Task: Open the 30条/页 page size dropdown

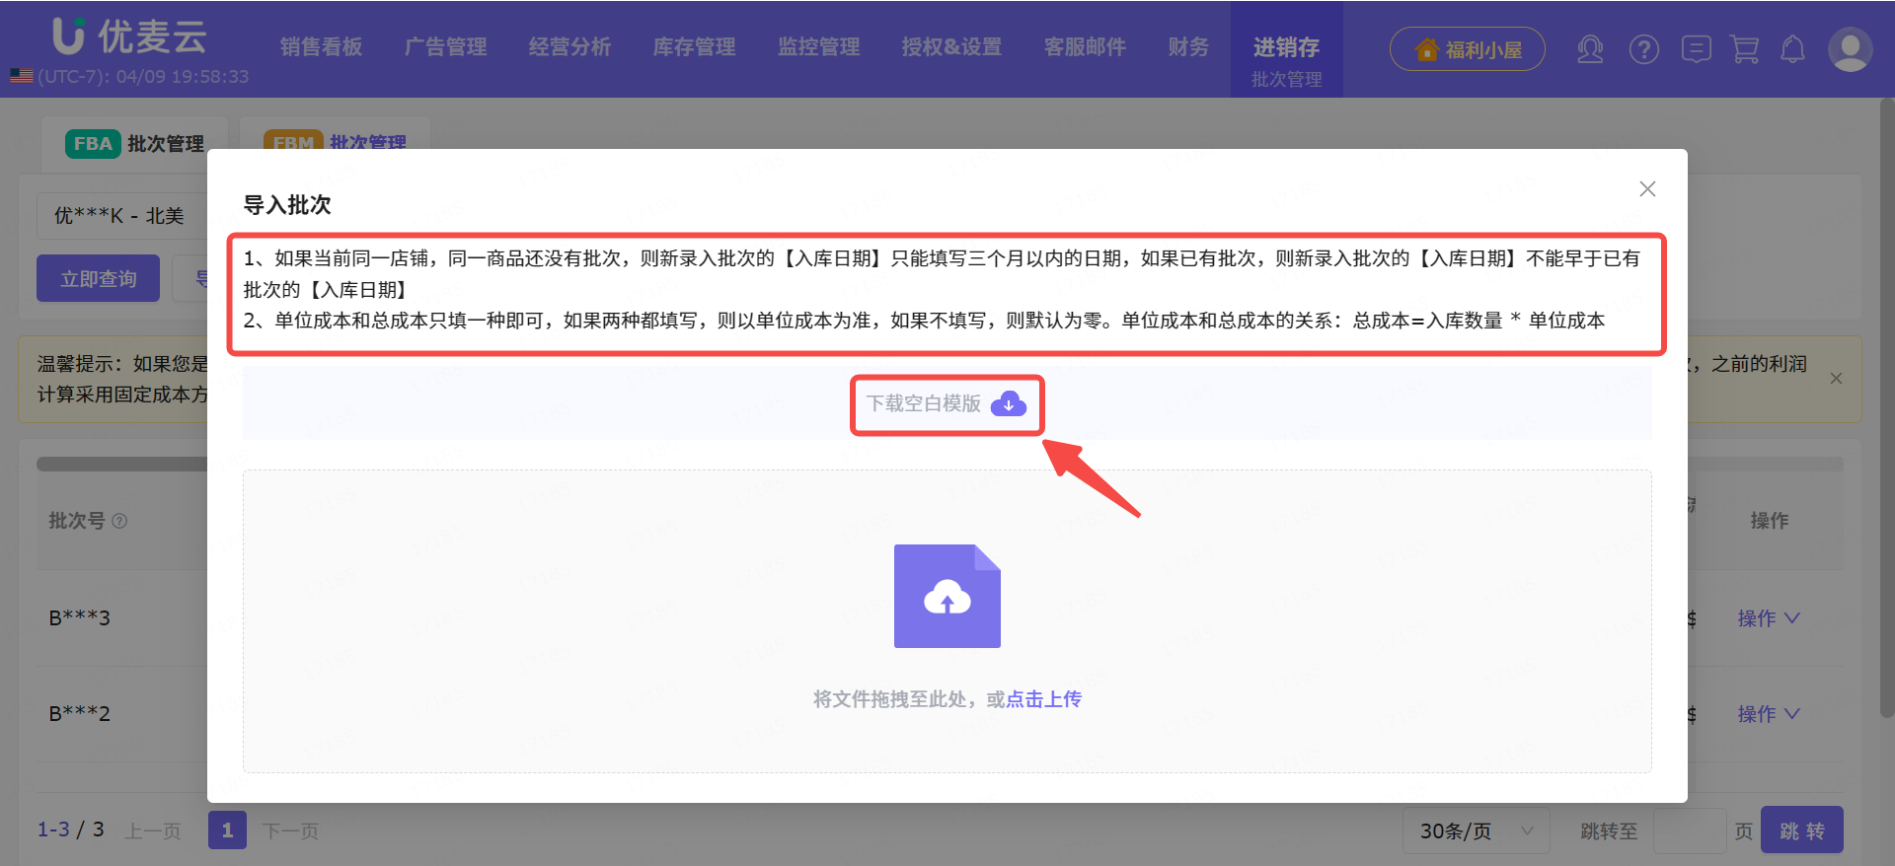Action: tap(1476, 831)
